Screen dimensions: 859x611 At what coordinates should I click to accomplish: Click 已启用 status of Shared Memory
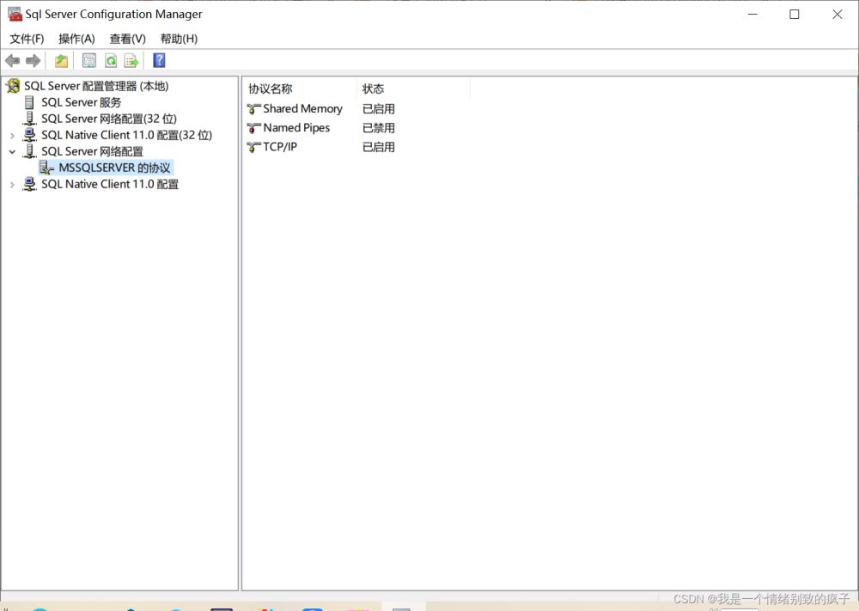pyautogui.click(x=379, y=109)
